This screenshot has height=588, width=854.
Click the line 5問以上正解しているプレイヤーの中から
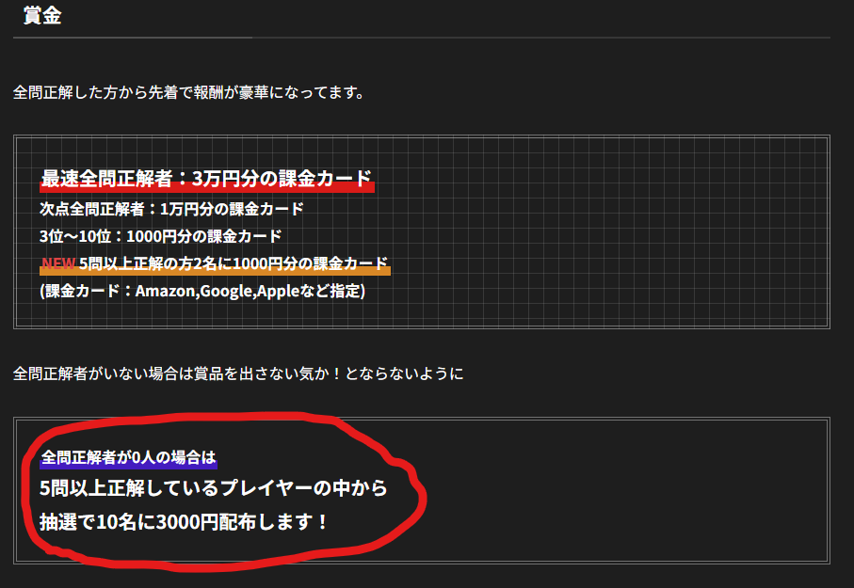coord(214,489)
